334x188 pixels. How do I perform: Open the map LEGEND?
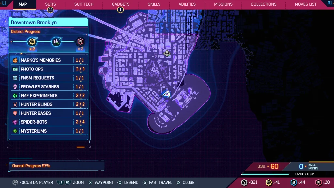(x=130, y=182)
